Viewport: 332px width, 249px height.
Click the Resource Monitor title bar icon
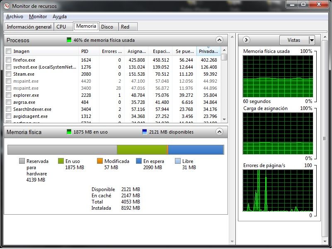[x=7, y=6]
